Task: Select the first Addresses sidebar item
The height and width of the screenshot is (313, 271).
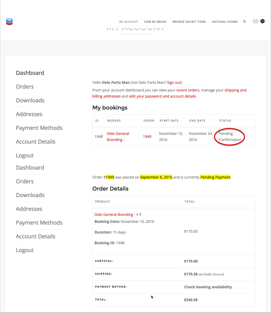Action: click(29, 114)
